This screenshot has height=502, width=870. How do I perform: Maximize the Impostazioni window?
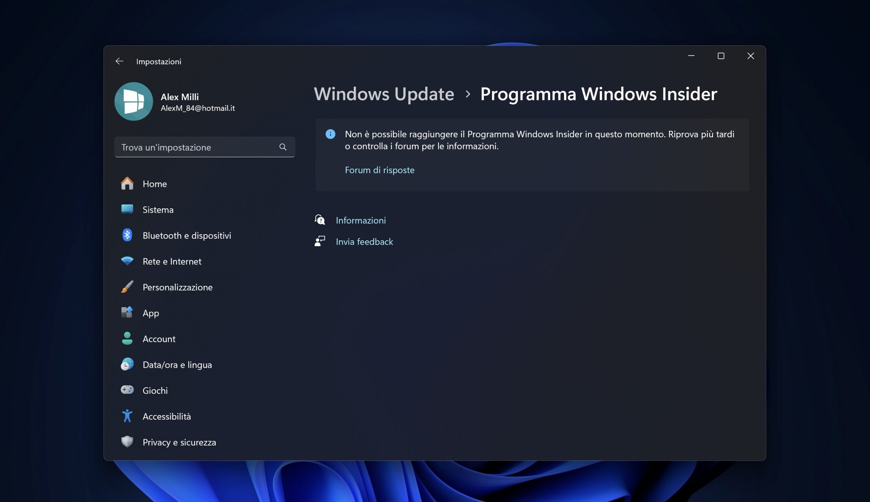721,56
